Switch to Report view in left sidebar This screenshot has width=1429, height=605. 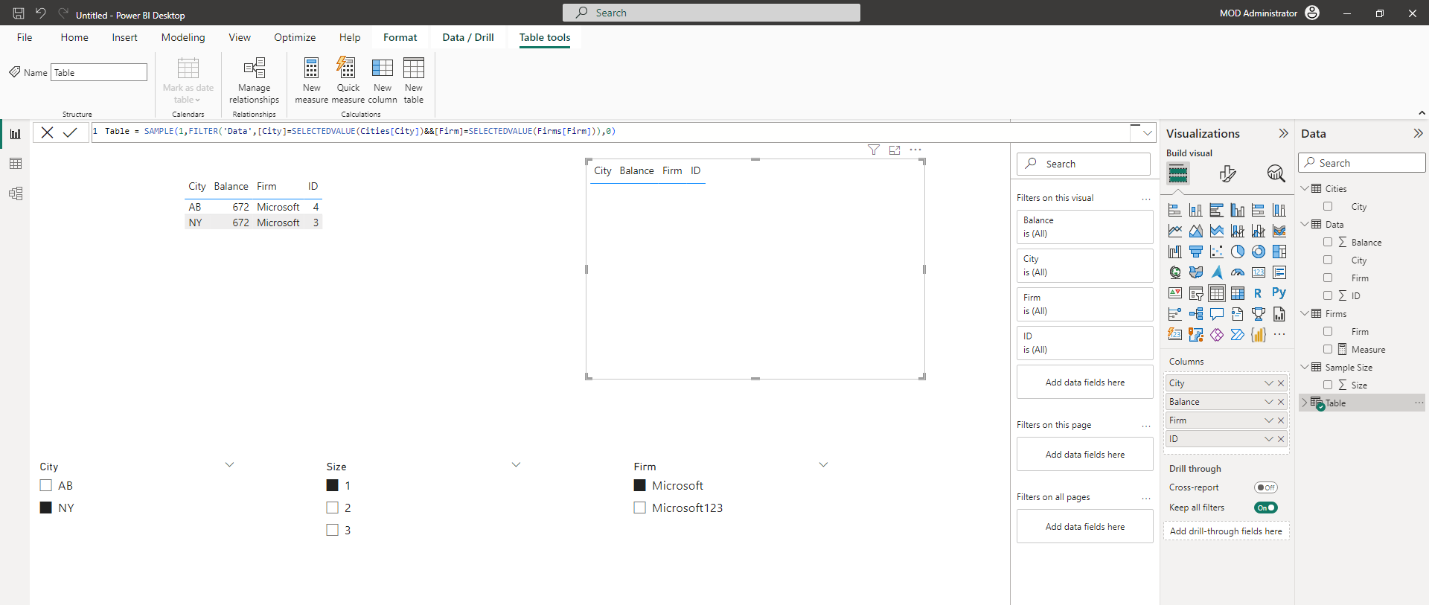click(x=16, y=134)
